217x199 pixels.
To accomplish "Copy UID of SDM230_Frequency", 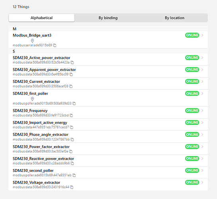I will tap(71, 115).
